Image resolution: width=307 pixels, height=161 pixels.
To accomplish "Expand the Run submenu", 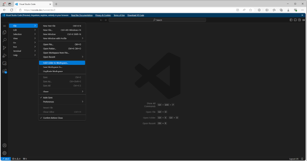I will (x=23, y=47).
